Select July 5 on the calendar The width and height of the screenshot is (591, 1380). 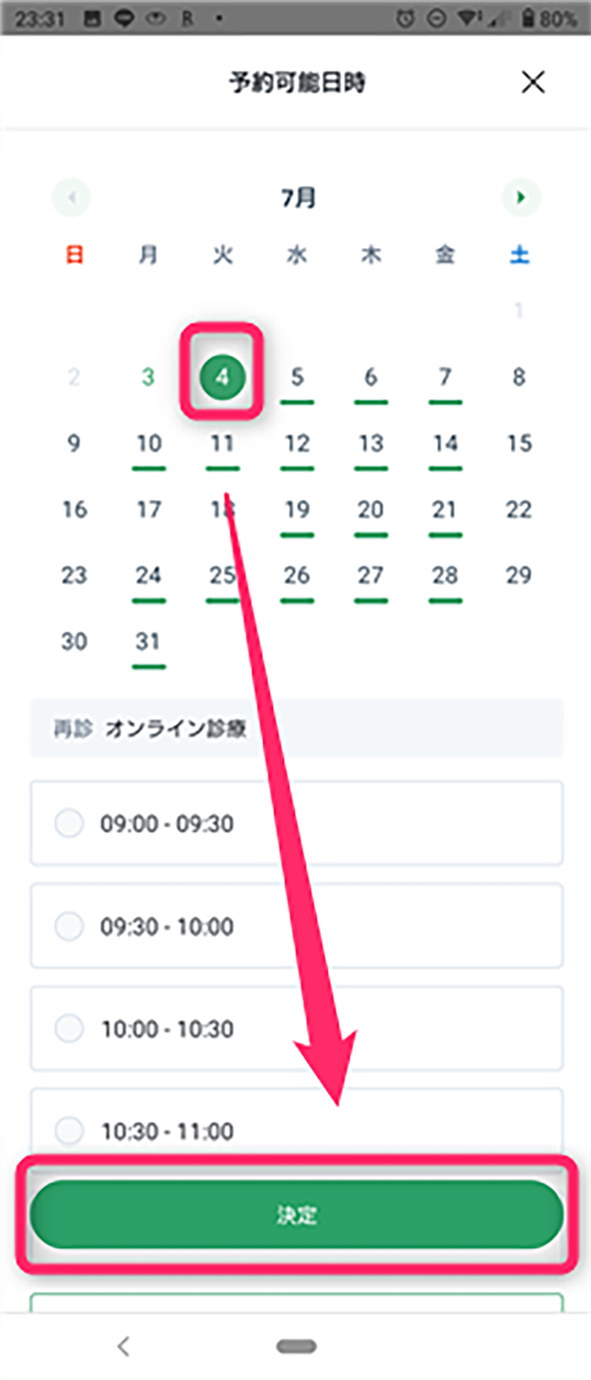[297, 378]
